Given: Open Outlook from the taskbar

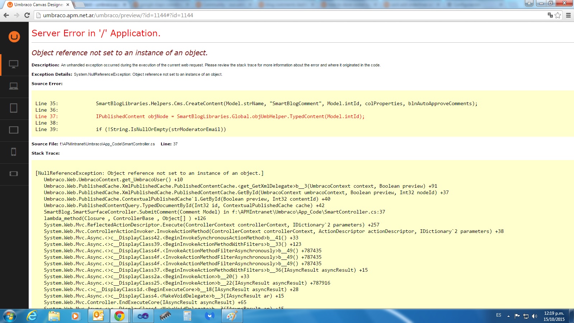Looking at the screenshot, I should click(x=98, y=316).
